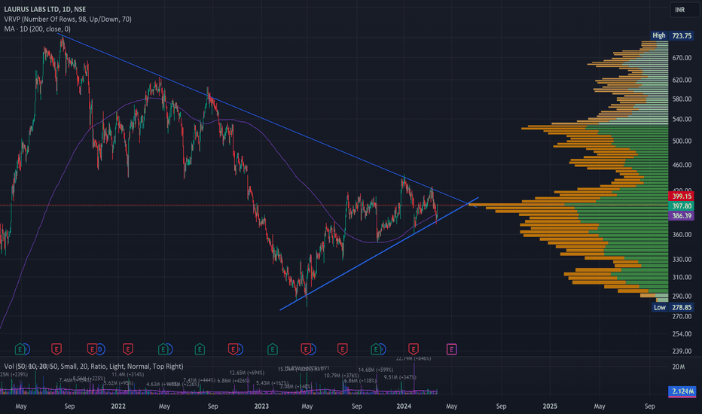Viewport: 702px width, 414px height.
Task: Open the red earnings marker just after 2022
Action: point(128,349)
